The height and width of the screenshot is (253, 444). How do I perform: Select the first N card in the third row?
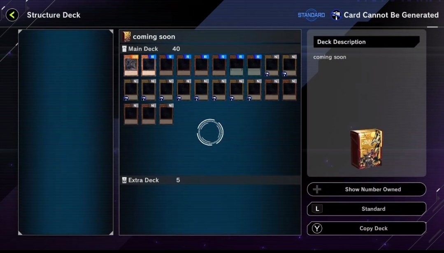131,114
